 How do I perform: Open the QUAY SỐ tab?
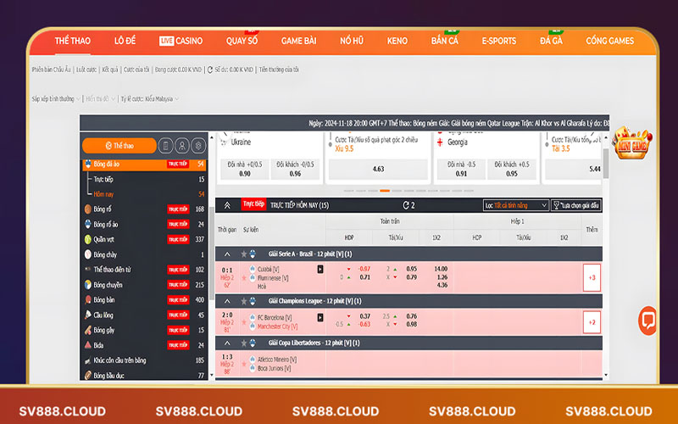pyautogui.click(x=242, y=41)
